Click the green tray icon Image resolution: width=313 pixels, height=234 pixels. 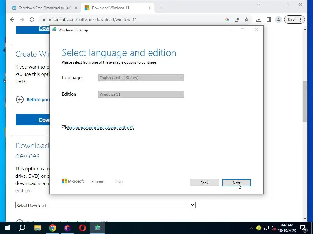[x=259, y=228]
